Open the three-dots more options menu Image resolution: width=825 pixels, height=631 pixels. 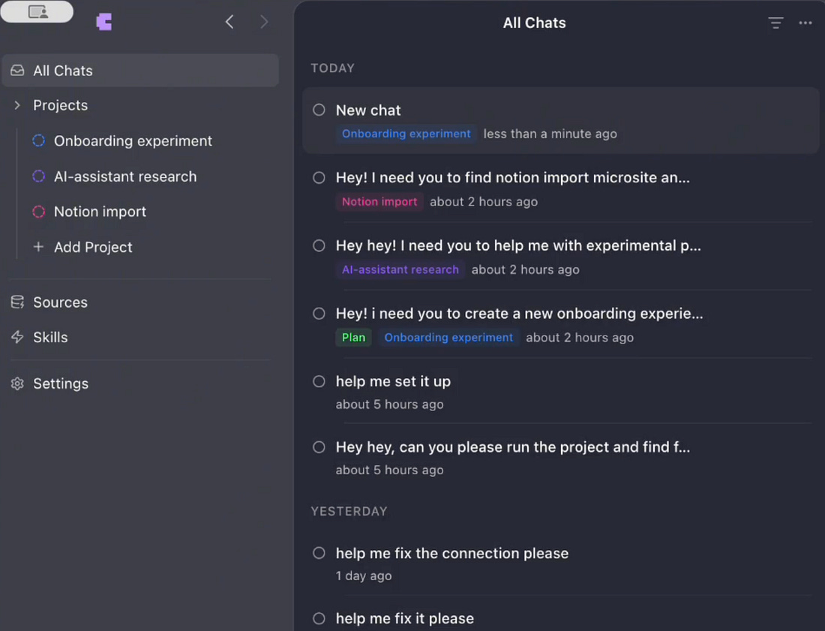(x=805, y=23)
